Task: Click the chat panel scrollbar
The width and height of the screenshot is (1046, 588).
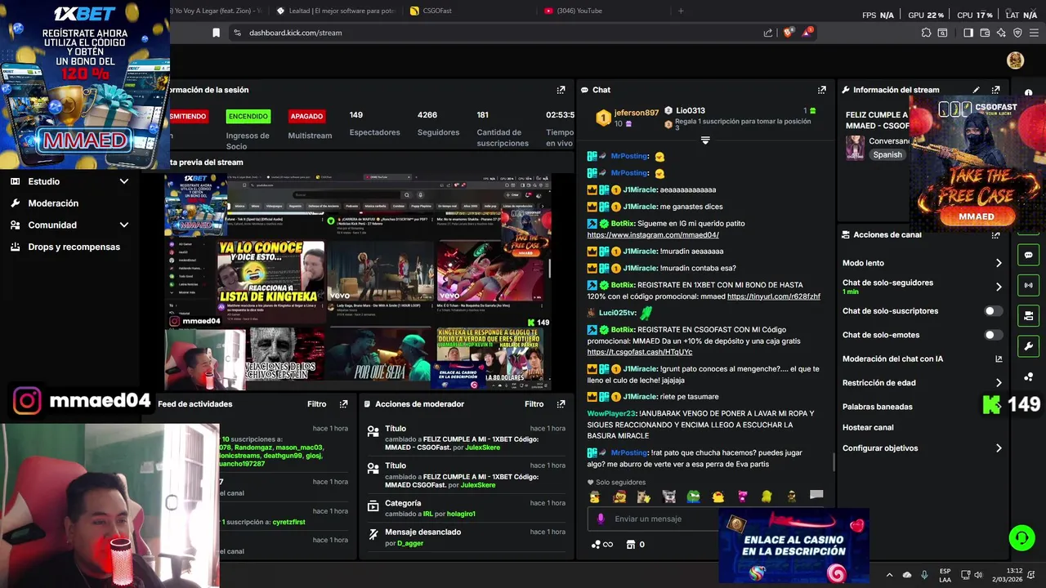Action: point(833,462)
